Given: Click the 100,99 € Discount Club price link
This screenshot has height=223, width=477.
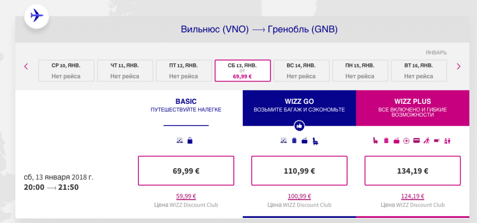Looking at the screenshot, I should (x=299, y=196).
